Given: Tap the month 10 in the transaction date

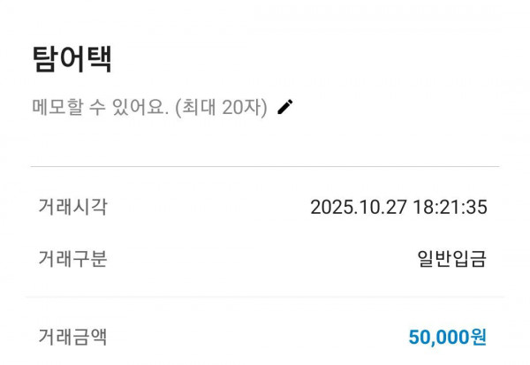Looking at the screenshot, I should click(358, 208).
